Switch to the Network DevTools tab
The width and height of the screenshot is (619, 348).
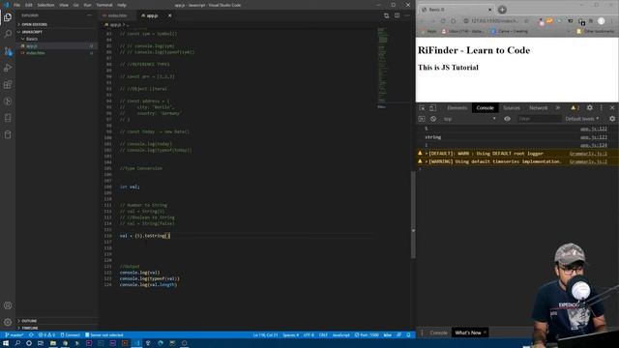pos(538,107)
